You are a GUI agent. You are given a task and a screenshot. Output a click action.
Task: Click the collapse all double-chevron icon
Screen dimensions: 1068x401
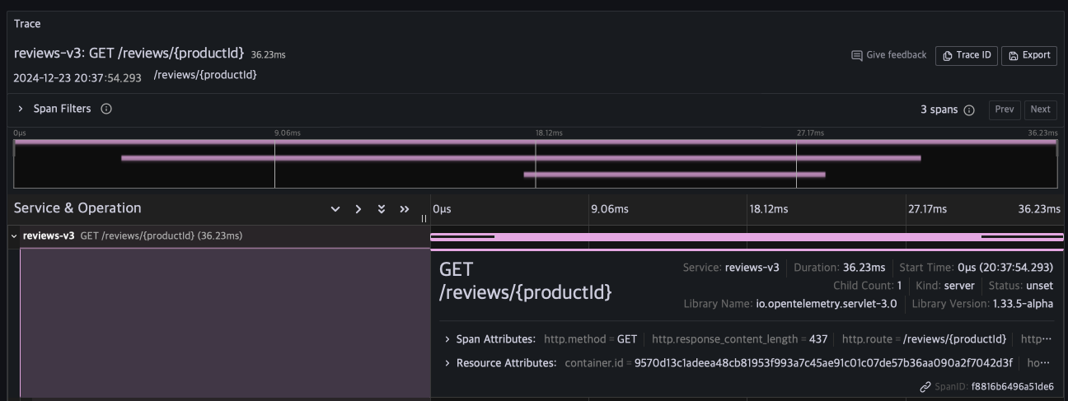[405, 209]
